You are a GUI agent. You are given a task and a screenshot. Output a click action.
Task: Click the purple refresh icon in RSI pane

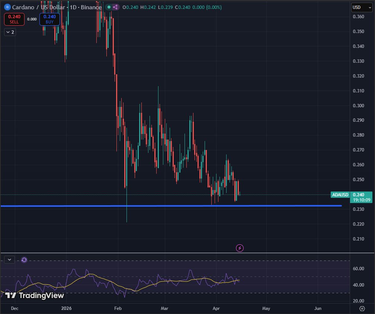click(x=24, y=260)
